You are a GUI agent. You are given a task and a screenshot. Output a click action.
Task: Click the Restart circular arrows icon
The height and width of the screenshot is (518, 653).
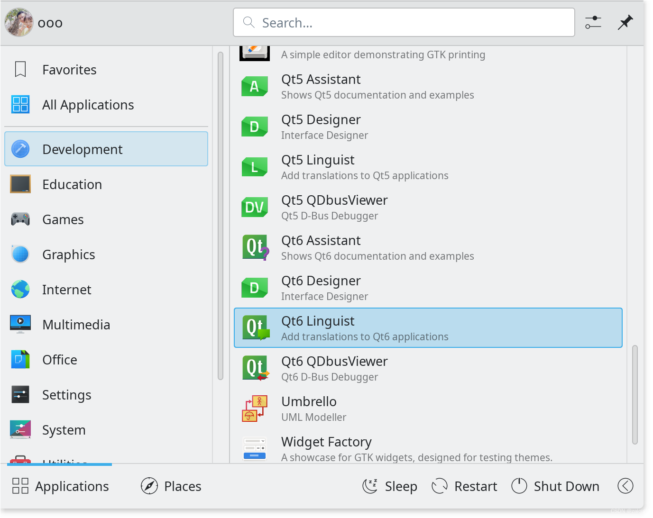point(440,486)
